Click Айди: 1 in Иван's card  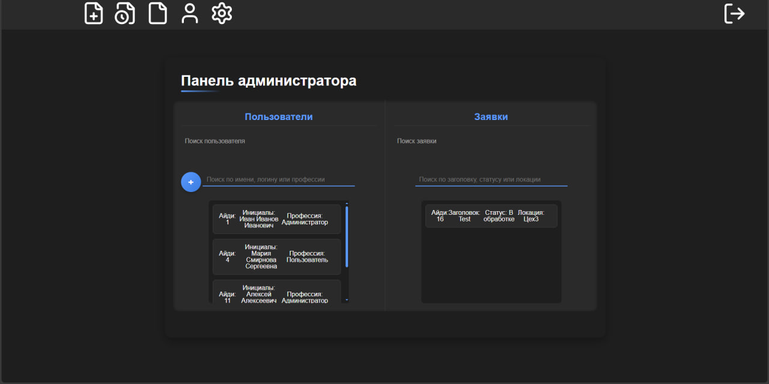[x=228, y=219]
